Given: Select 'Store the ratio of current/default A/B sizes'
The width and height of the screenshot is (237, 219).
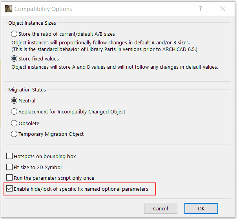Looking at the screenshot, I should click(x=15, y=34).
